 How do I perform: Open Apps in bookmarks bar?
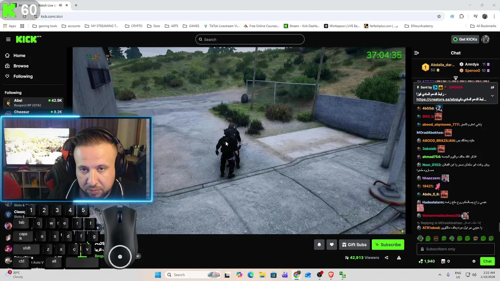[x=9, y=26]
